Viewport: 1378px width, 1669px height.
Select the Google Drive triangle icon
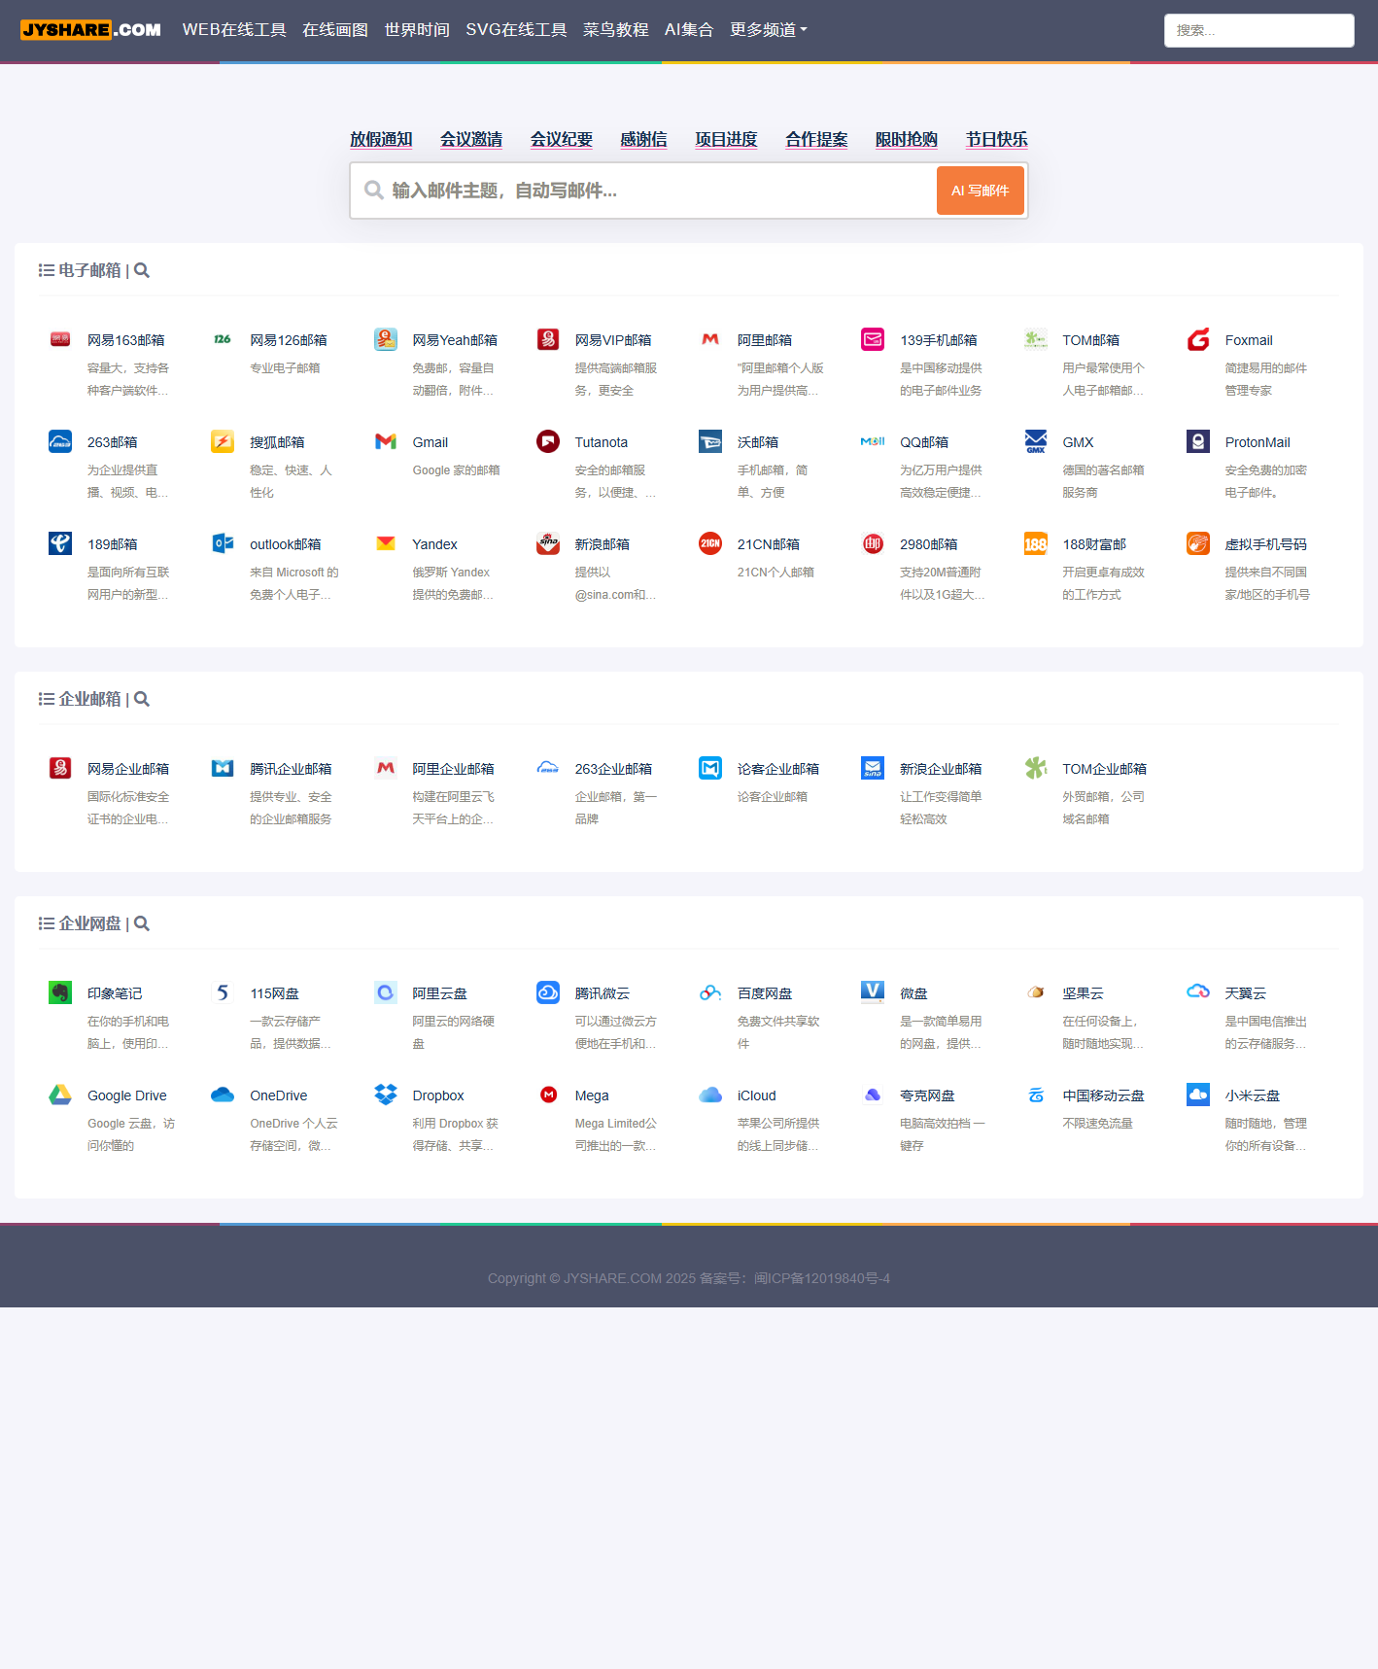coord(60,1095)
